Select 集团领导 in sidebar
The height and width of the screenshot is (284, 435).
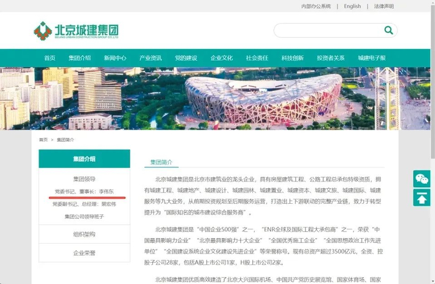pos(85,179)
